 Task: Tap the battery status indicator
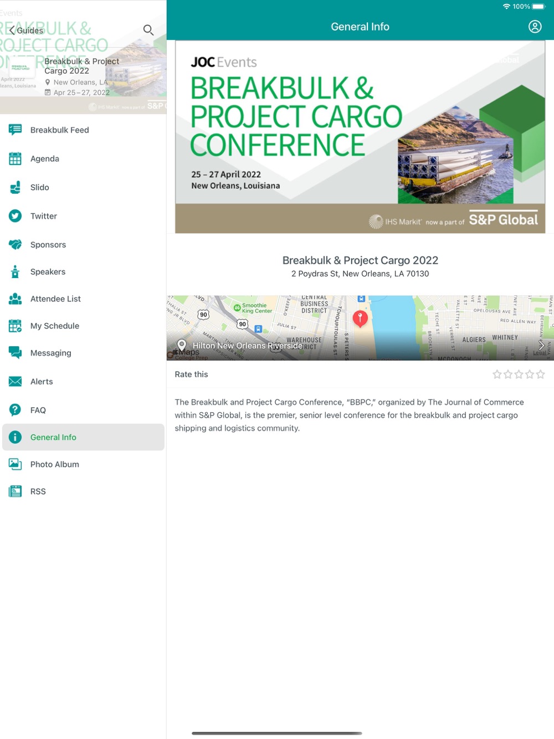538,7
